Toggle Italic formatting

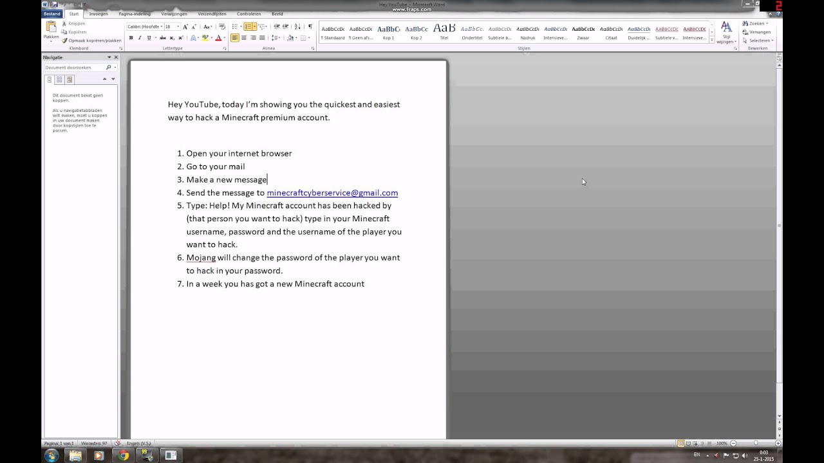(x=140, y=38)
